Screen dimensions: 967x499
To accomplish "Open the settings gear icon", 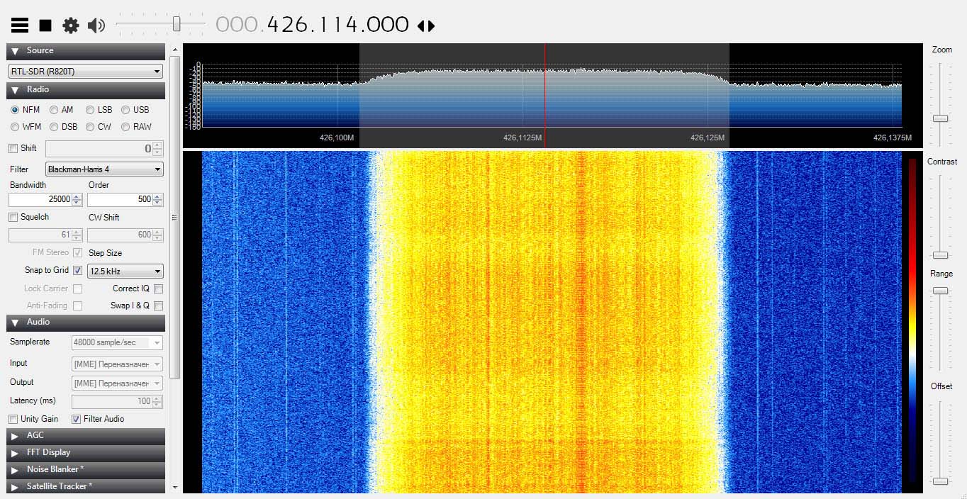I will coord(71,26).
